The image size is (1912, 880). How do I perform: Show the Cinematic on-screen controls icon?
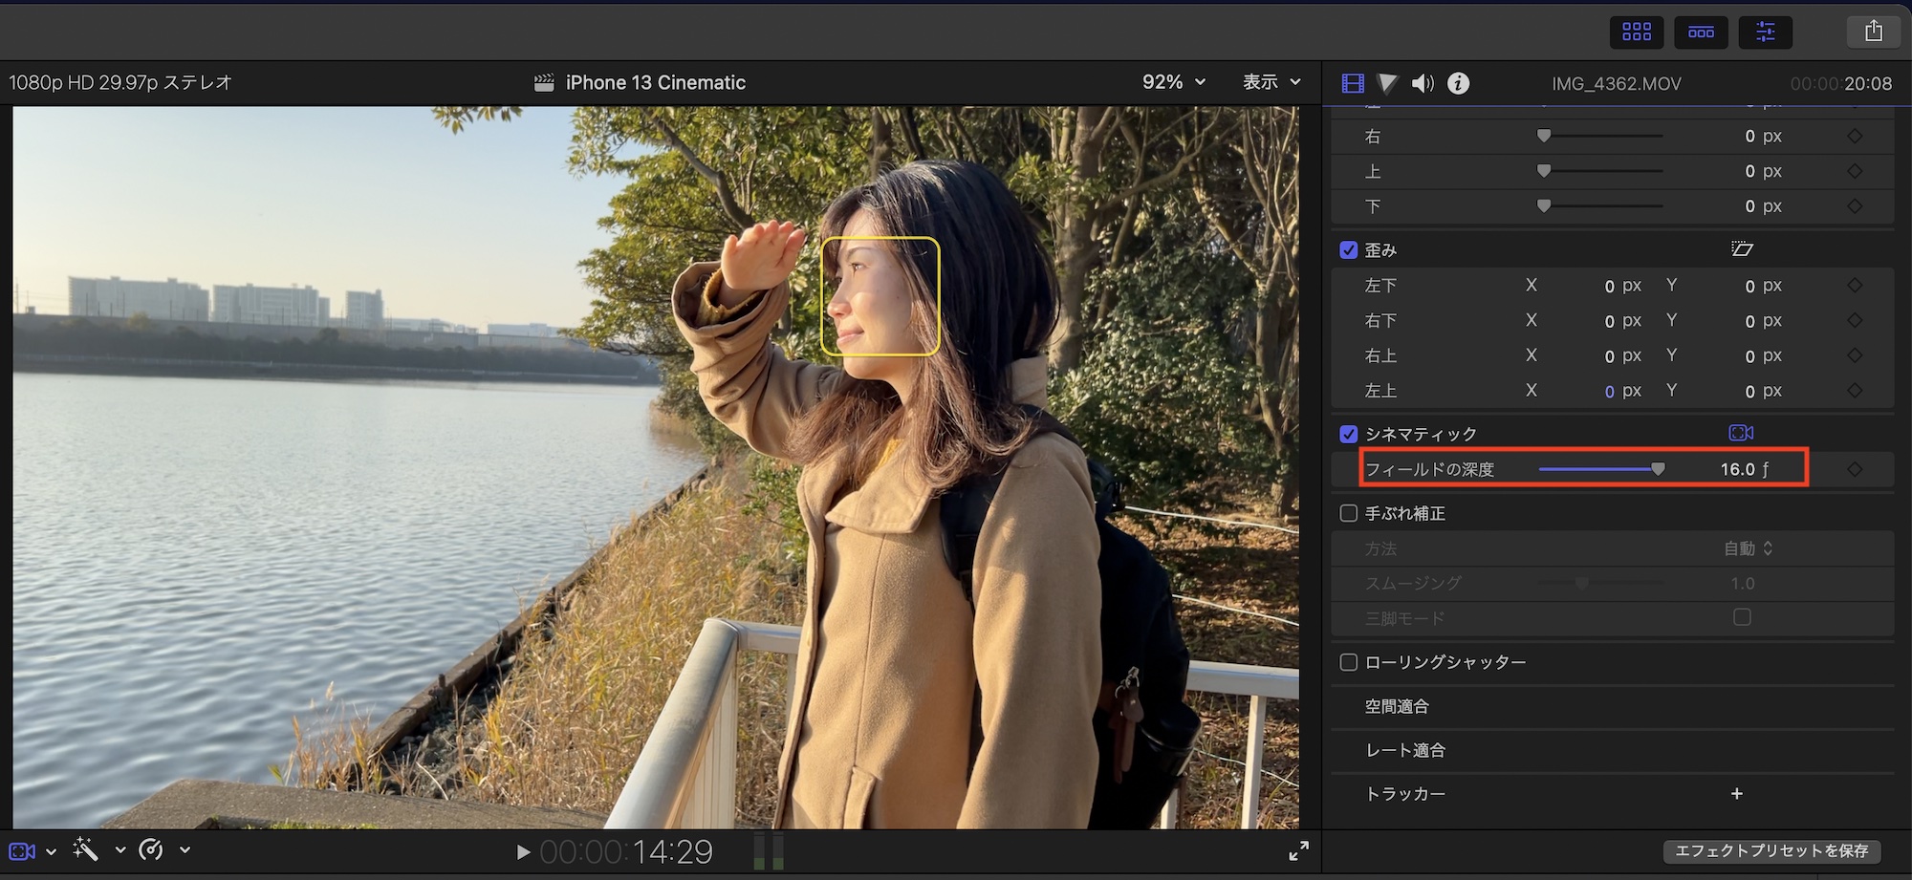coord(1741,434)
